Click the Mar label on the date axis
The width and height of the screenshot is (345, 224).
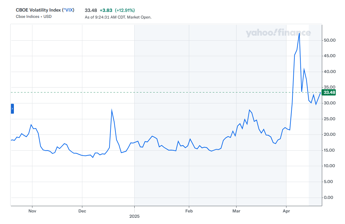click(236, 211)
